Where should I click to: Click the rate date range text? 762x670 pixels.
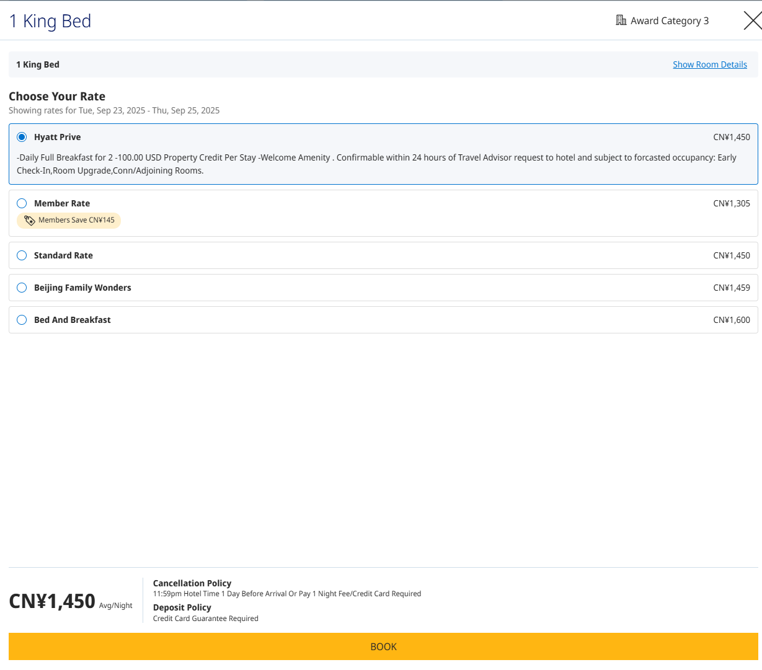[114, 110]
